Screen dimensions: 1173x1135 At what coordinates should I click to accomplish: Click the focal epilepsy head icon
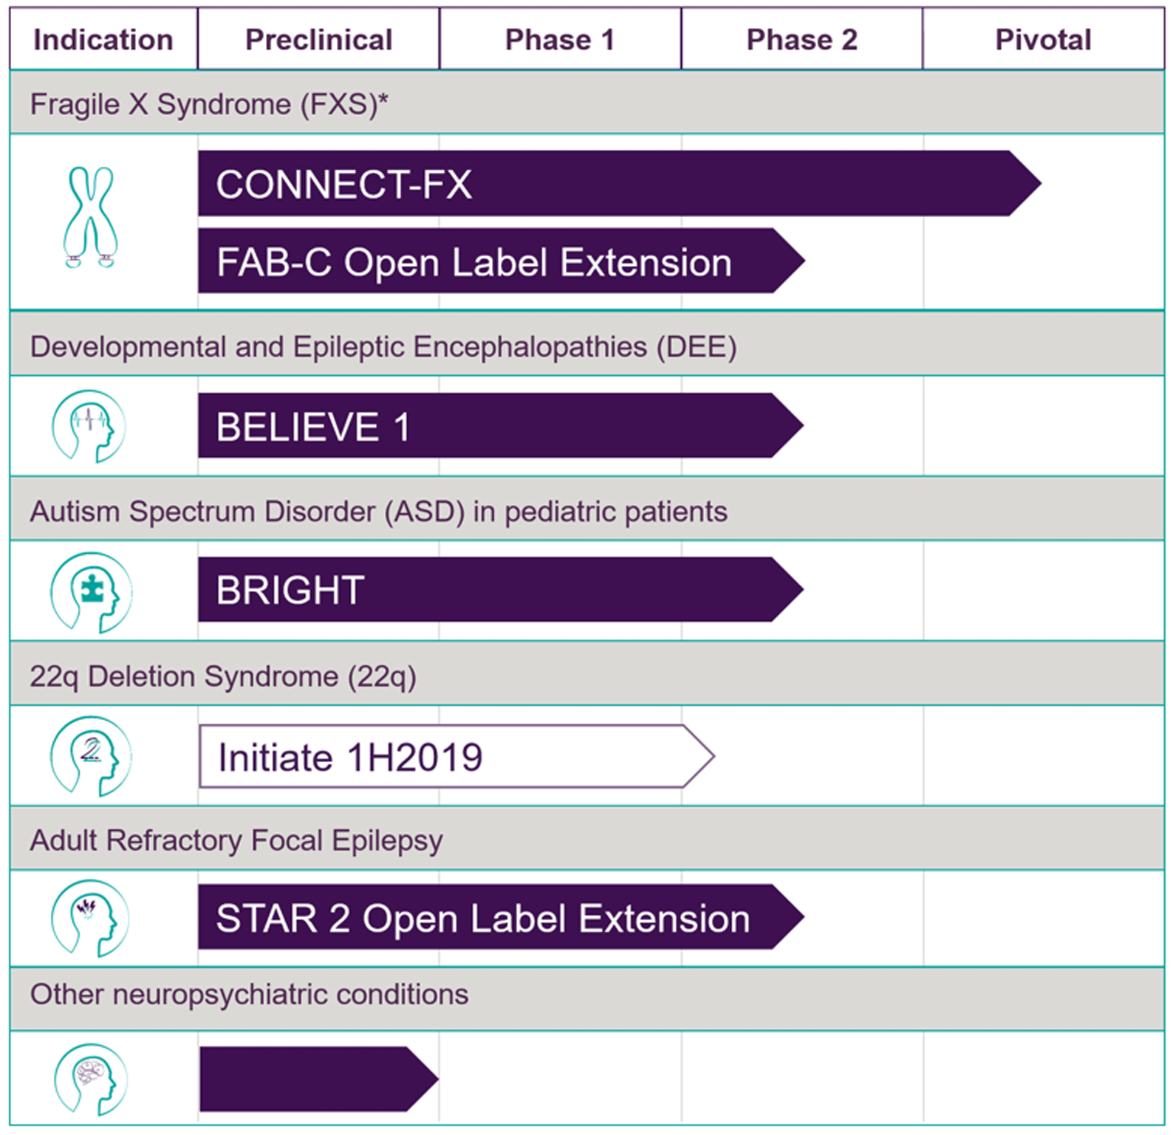pyautogui.click(x=90, y=919)
